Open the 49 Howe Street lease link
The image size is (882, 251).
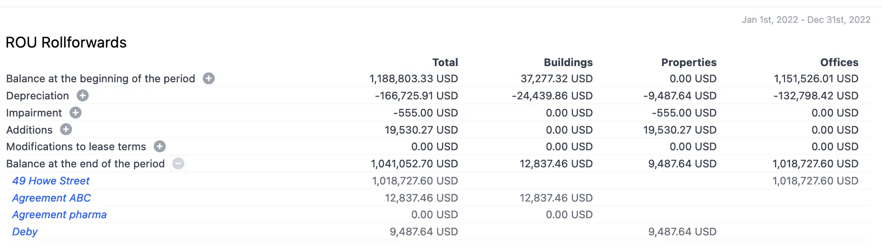51,181
